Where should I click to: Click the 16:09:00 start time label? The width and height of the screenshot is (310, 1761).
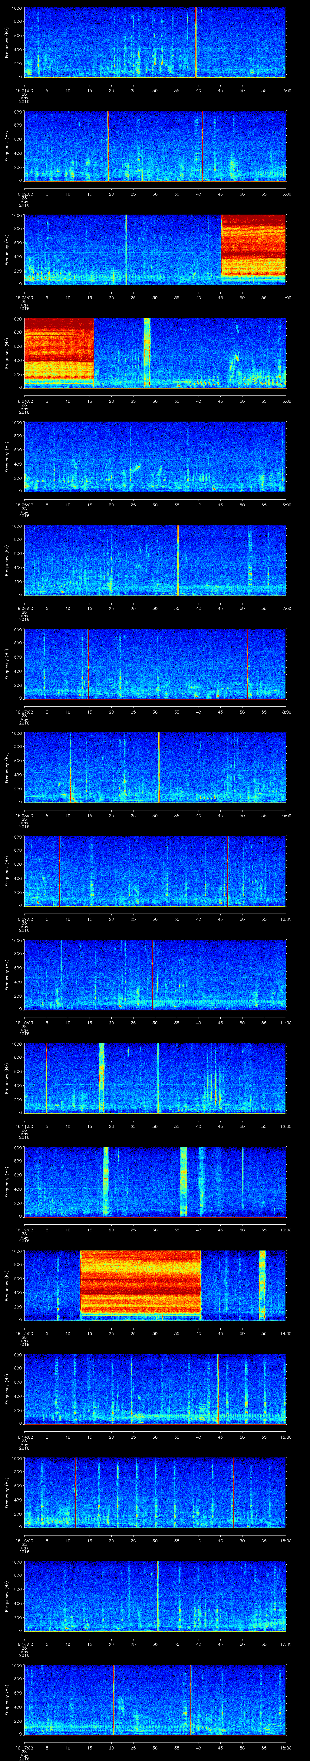(x=25, y=919)
